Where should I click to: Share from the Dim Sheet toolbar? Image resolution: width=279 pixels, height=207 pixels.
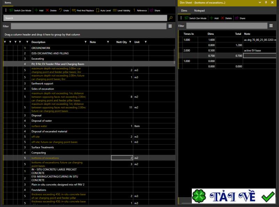(x=240, y=18)
